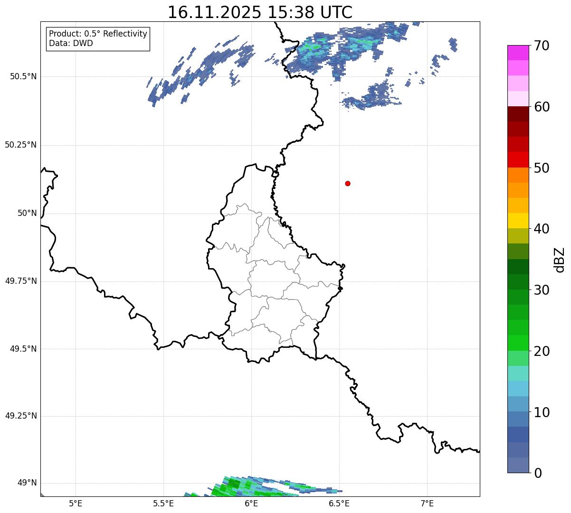Click the olive colorbar segment just below 40
Image resolution: width=571 pixels, height=513 pixels.
pyautogui.click(x=518, y=236)
